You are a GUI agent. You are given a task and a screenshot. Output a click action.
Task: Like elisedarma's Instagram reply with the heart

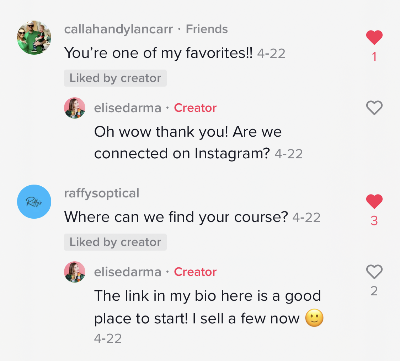tap(374, 108)
